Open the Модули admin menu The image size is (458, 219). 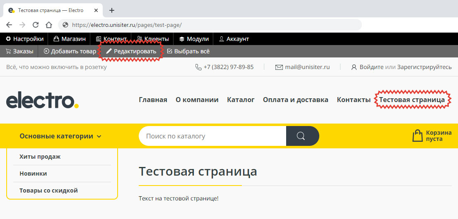pyautogui.click(x=194, y=39)
